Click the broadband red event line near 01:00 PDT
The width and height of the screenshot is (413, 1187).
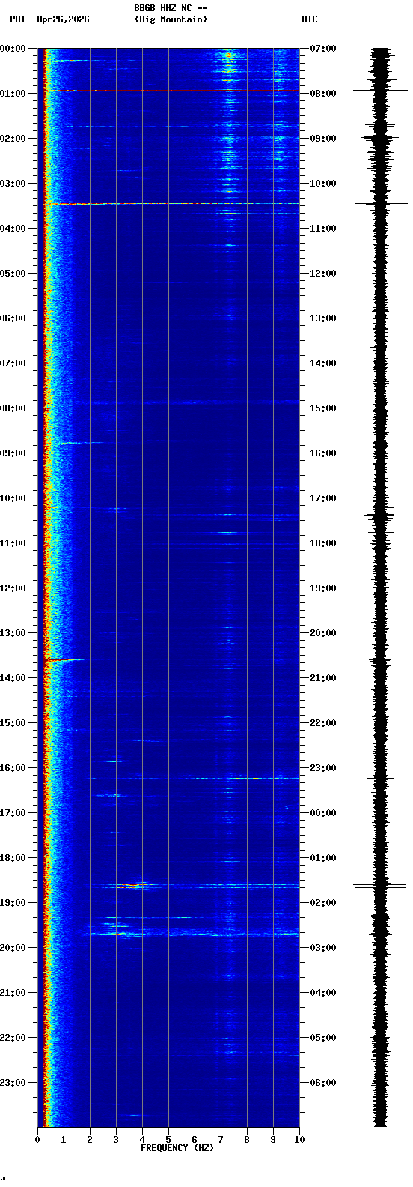click(172, 91)
